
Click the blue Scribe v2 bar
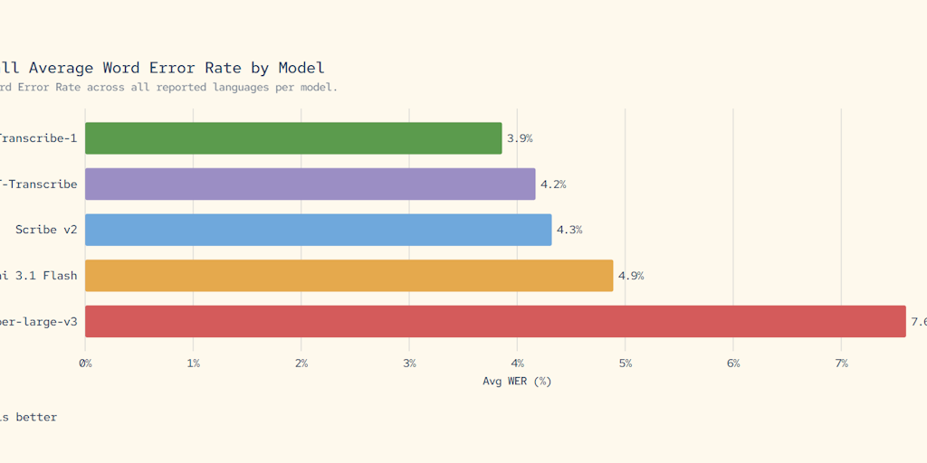coord(318,230)
